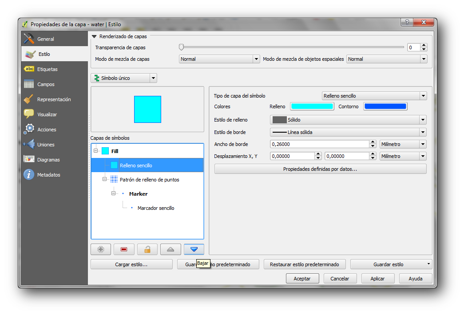The width and height of the screenshot is (464, 315).
Task: Open Tipo de capa del símbolo dropdown
Action: (x=374, y=96)
